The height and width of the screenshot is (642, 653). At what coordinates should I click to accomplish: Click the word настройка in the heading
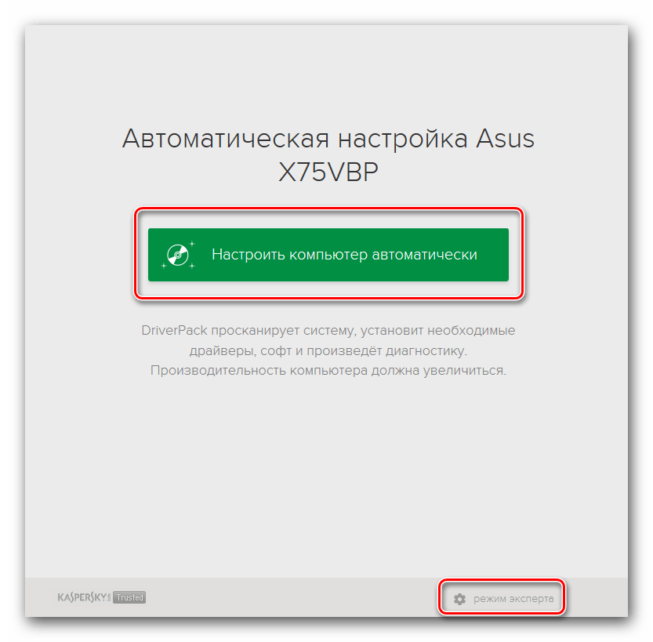(402, 139)
